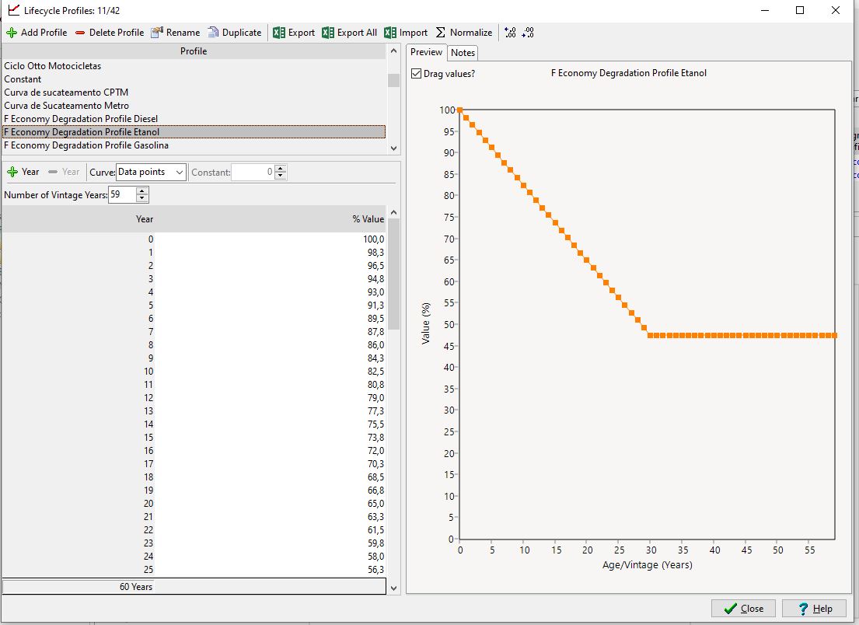Click the increase decimal places icon

click(510, 33)
